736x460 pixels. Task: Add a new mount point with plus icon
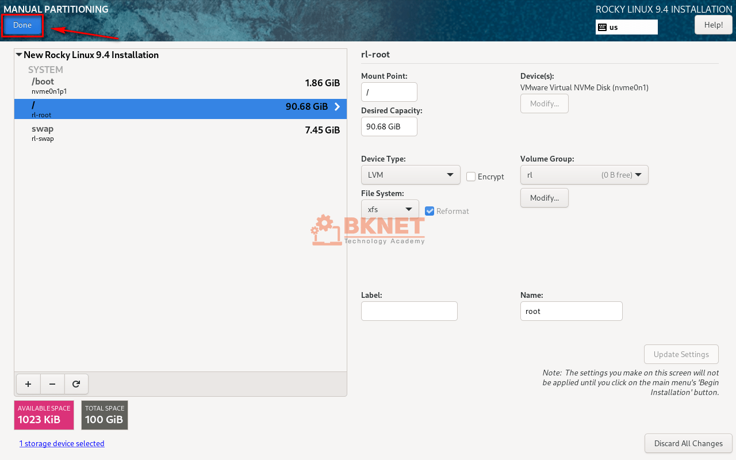[x=28, y=384]
